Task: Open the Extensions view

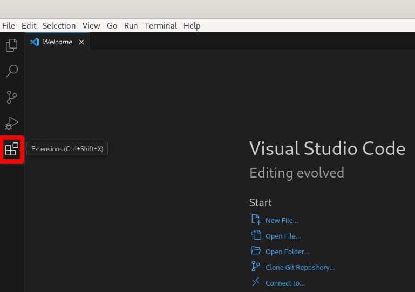Action: pyautogui.click(x=12, y=150)
